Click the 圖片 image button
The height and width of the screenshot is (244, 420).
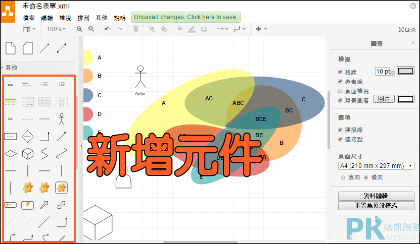(384, 99)
